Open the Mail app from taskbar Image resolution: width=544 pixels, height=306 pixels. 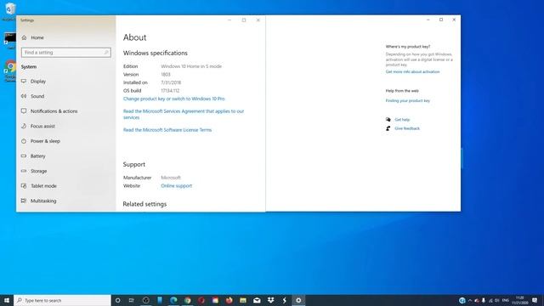pyautogui.click(x=257, y=300)
